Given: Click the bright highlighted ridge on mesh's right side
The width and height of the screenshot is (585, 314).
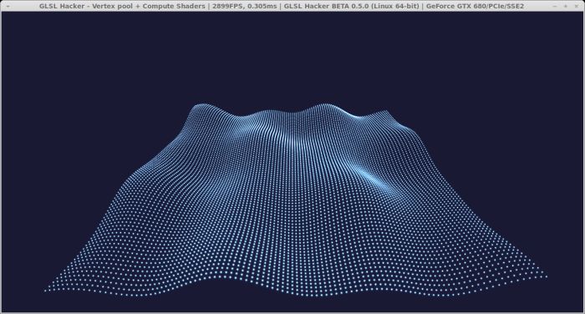Looking at the screenshot, I should click(x=373, y=178).
